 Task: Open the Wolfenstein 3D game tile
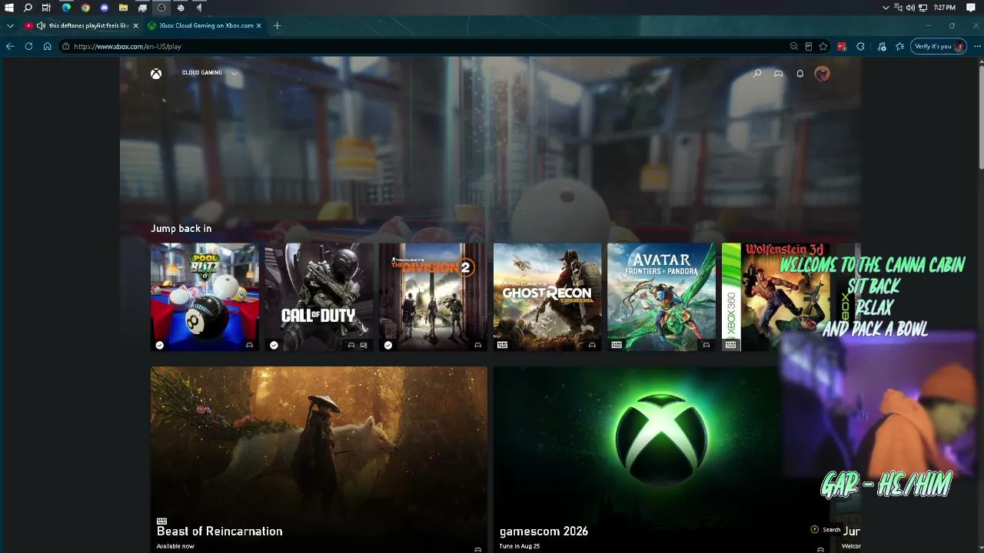point(776,297)
